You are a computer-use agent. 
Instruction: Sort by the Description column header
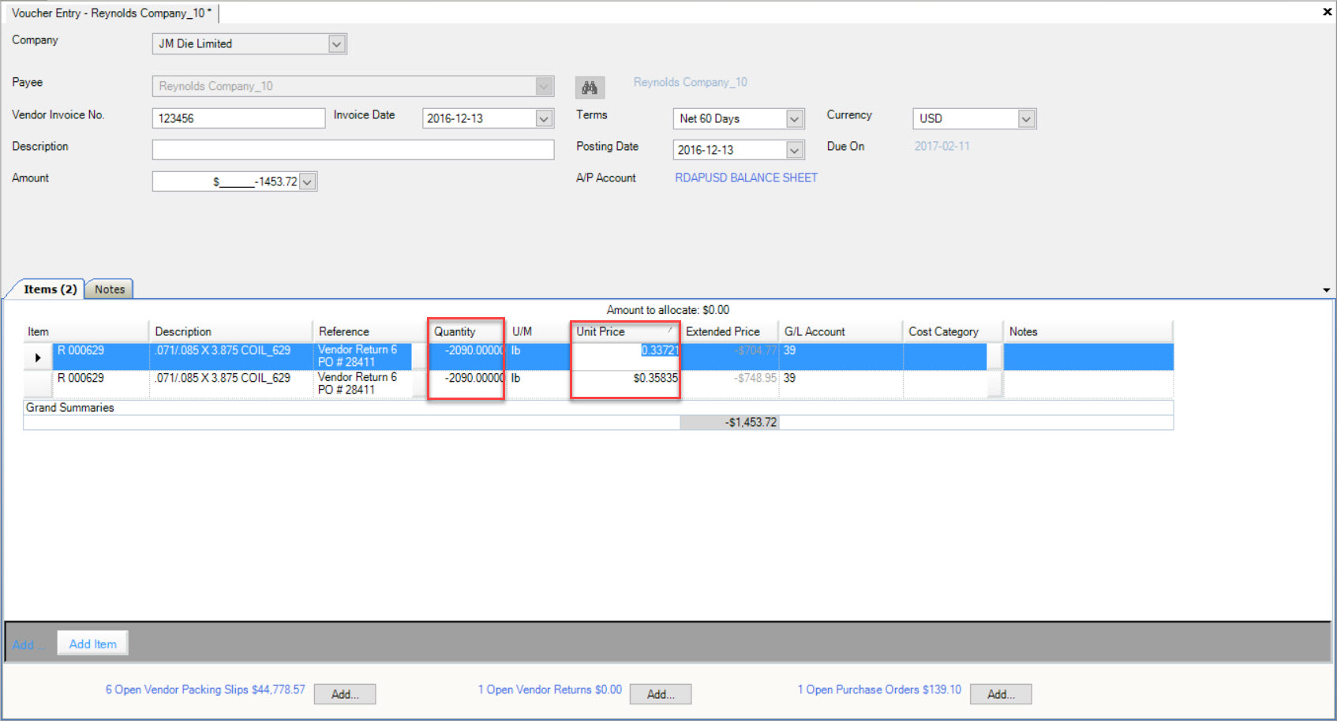(230, 331)
